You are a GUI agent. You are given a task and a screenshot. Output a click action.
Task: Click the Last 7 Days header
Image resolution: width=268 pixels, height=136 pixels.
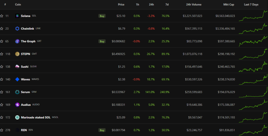tap(251, 4)
